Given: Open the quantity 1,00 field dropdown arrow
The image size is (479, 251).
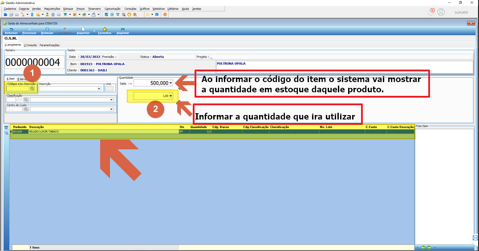Looking at the screenshot, I should point(171,96).
